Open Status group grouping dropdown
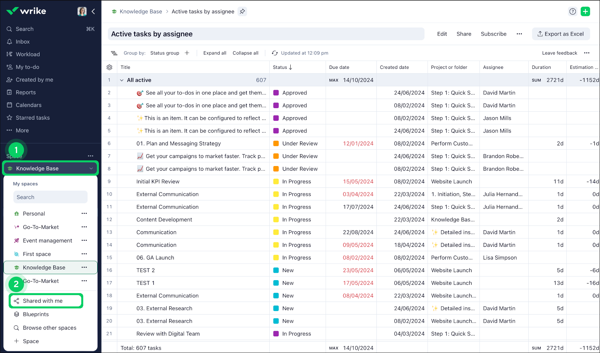Screen dimensions: 600x353 coord(164,53)
